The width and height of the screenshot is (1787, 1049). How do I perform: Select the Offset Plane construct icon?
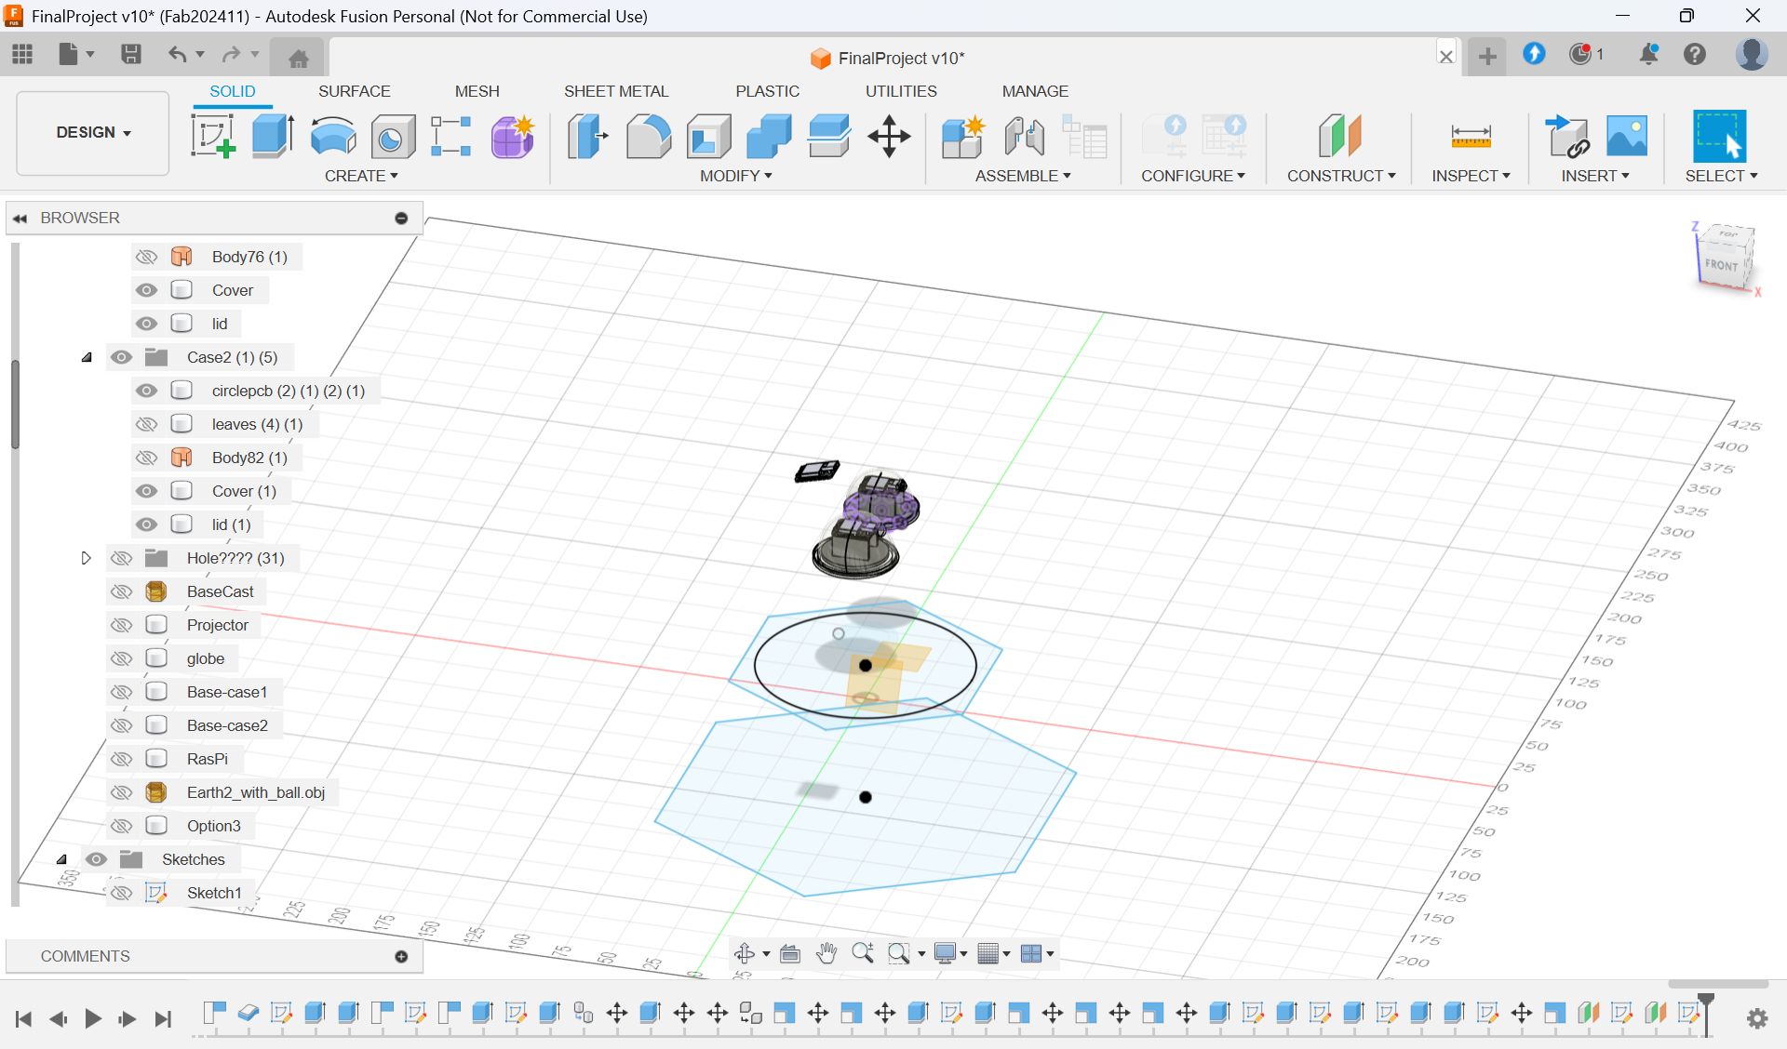pyautogui.click(x=1340, y=136)
